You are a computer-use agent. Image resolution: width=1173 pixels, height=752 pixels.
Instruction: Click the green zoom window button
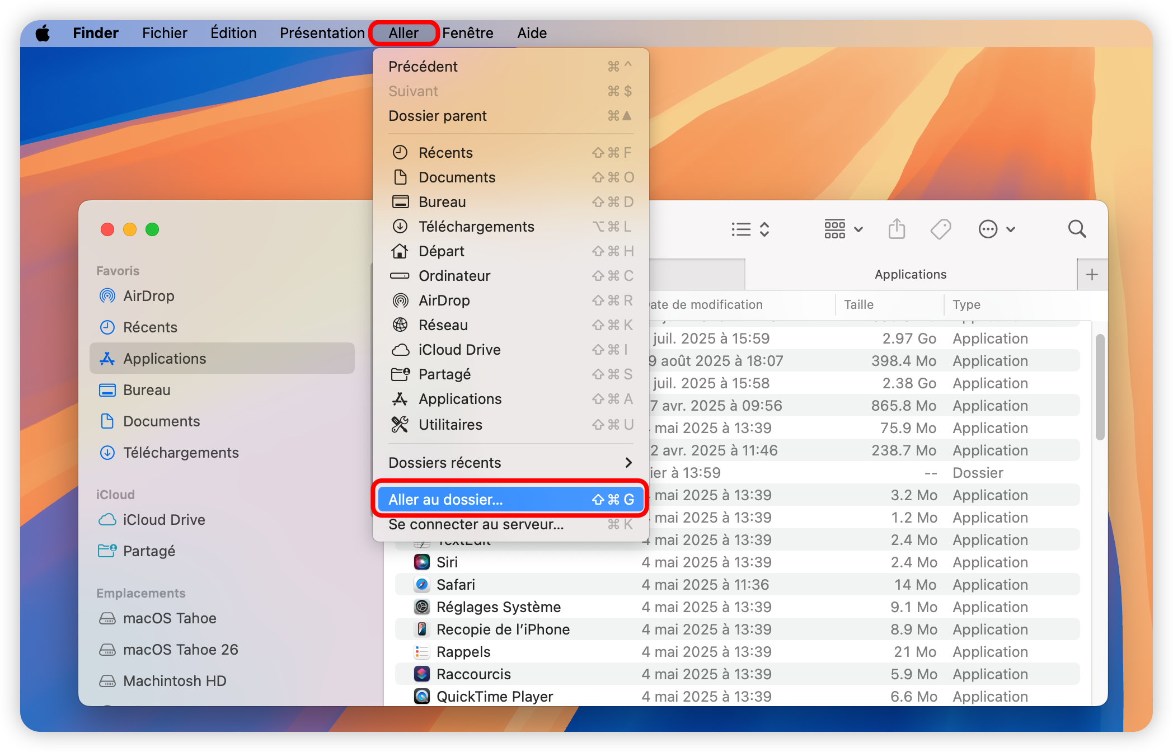click(152, 229)
